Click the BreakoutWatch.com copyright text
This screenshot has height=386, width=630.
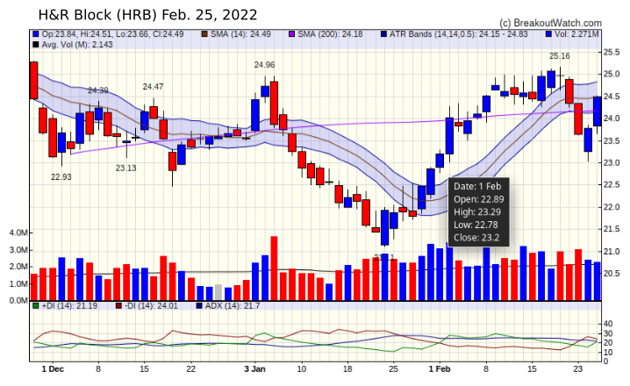(550, 24)
